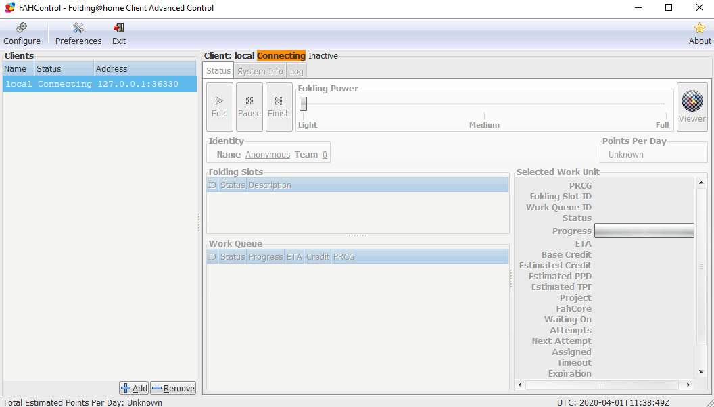Click the Finish folding button
Screen dimensions: 714x407
point(279,107)
